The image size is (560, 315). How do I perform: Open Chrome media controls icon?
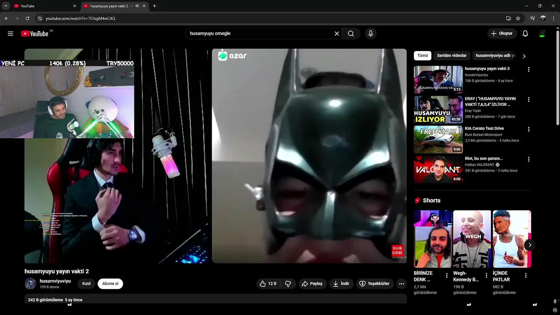pos(532,18)
